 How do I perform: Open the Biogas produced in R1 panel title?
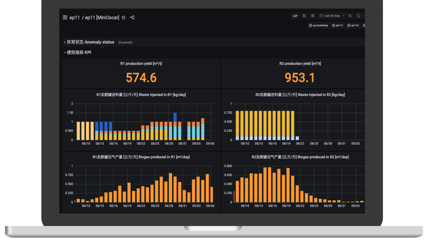141,157
